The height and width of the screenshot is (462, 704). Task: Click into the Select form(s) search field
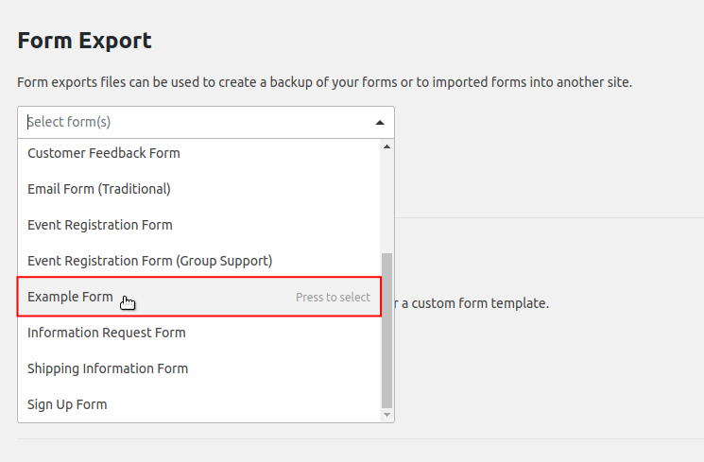189,122
